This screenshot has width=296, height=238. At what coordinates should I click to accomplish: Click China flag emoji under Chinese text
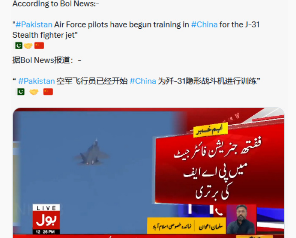pos(48,92)
